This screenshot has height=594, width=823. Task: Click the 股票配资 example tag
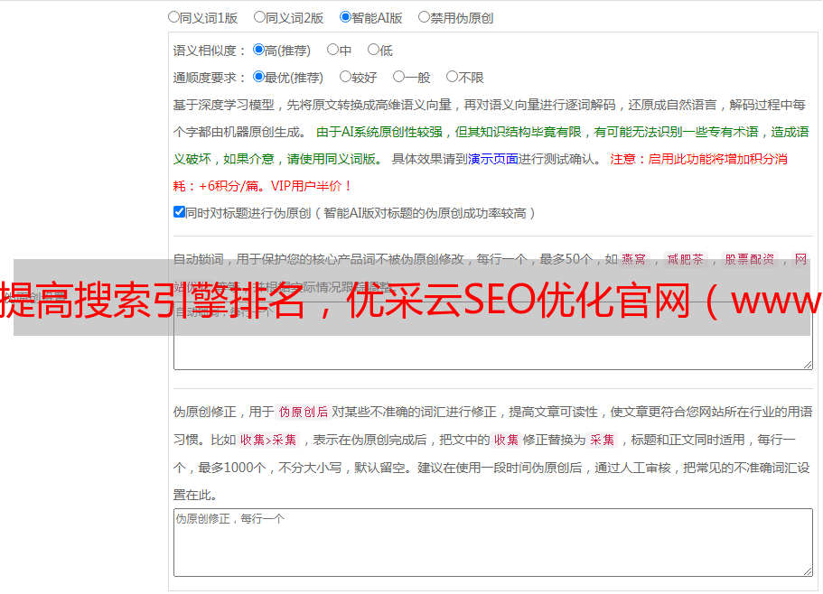click(x=750, y=259)
